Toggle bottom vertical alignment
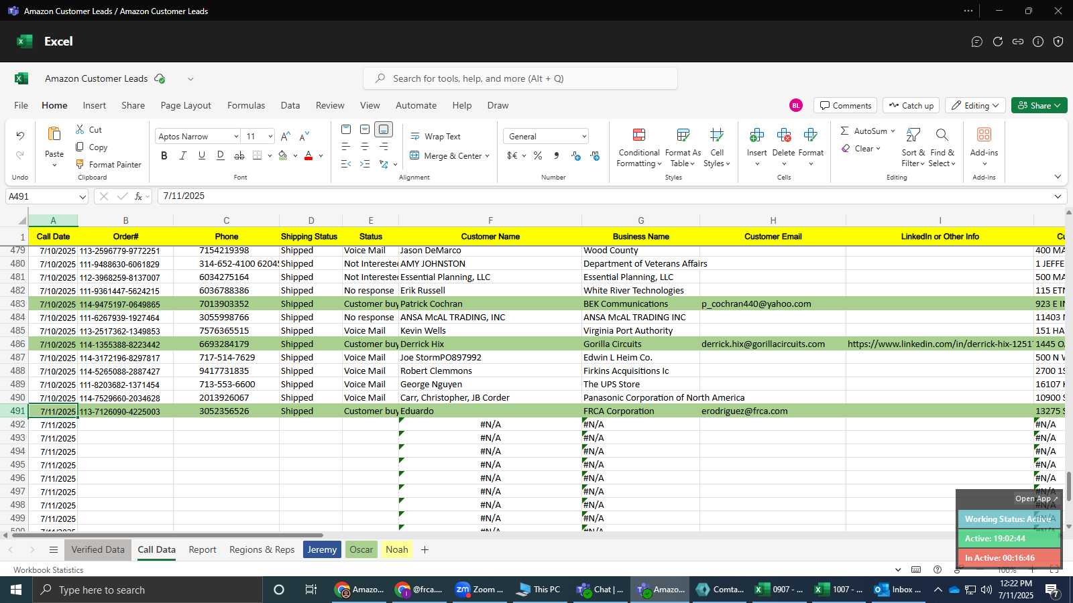1073x603 pixels. [384, 129]
